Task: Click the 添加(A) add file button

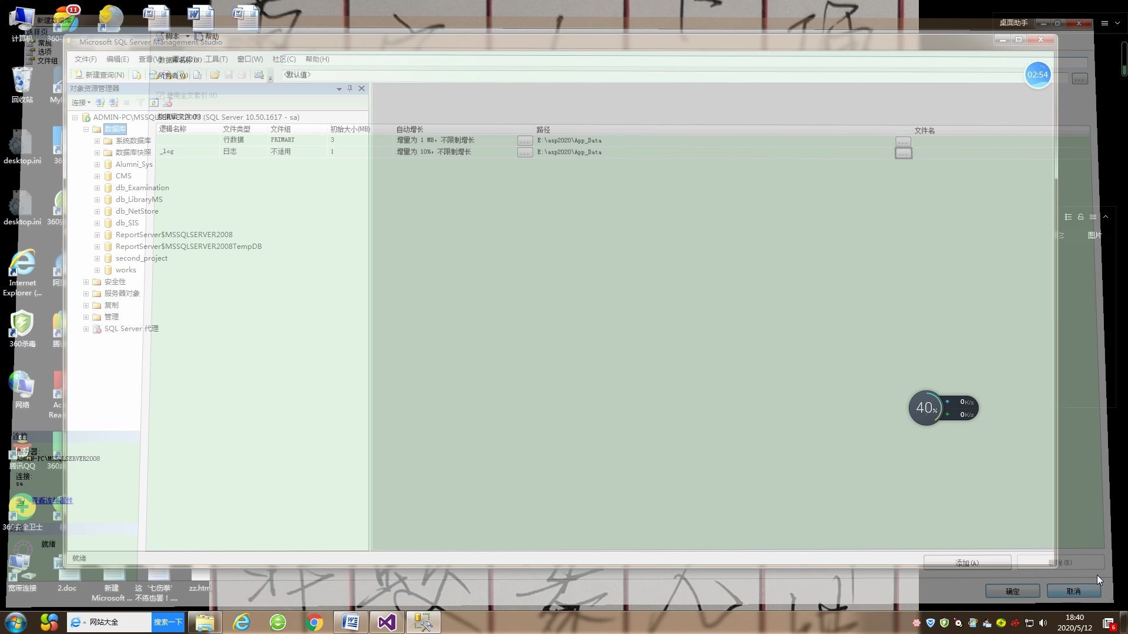Action: [x=966, y=563]
